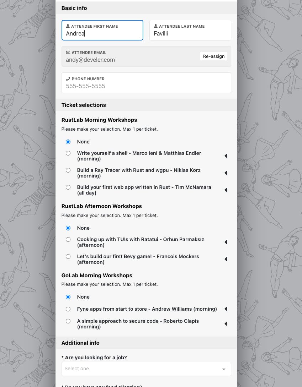Screen dimensions: 302x387
Task: Expand arrow for A simple approach to secure code
Action: tap(226, 324)
